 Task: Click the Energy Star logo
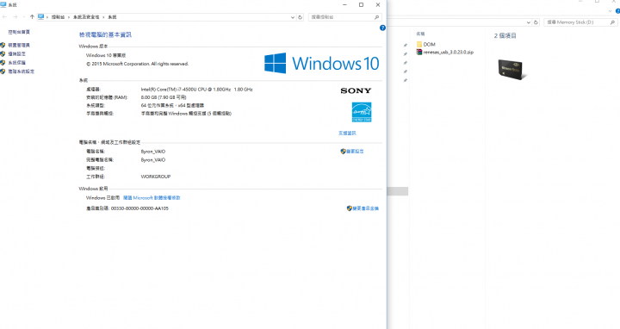(362, 112)
